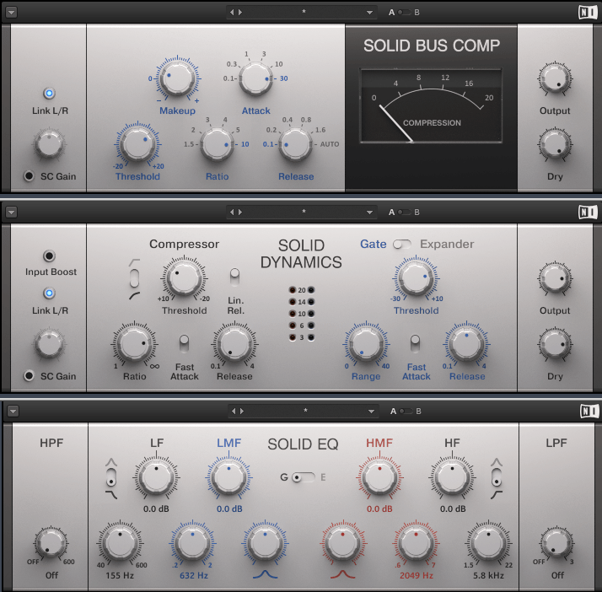Screen dimensions: 602x592
Task: Click Gate Threshold knob
Action: coord(416,278)
